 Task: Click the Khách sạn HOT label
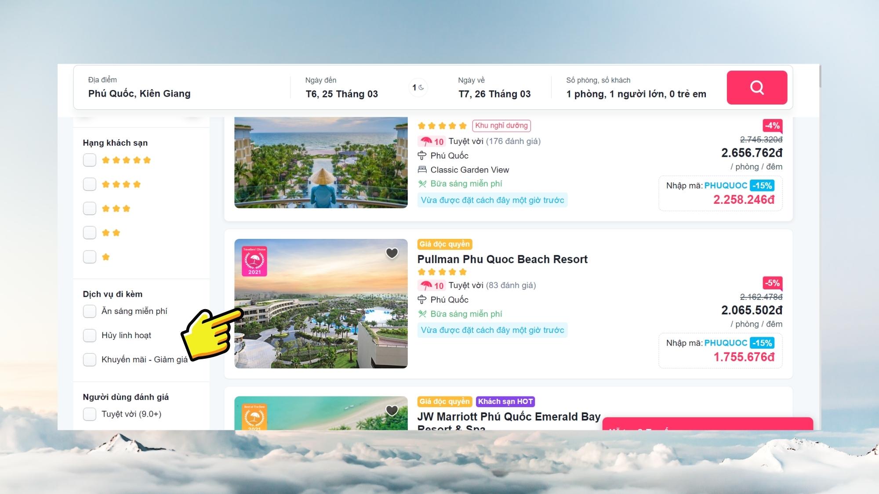(x=505, y=401)
